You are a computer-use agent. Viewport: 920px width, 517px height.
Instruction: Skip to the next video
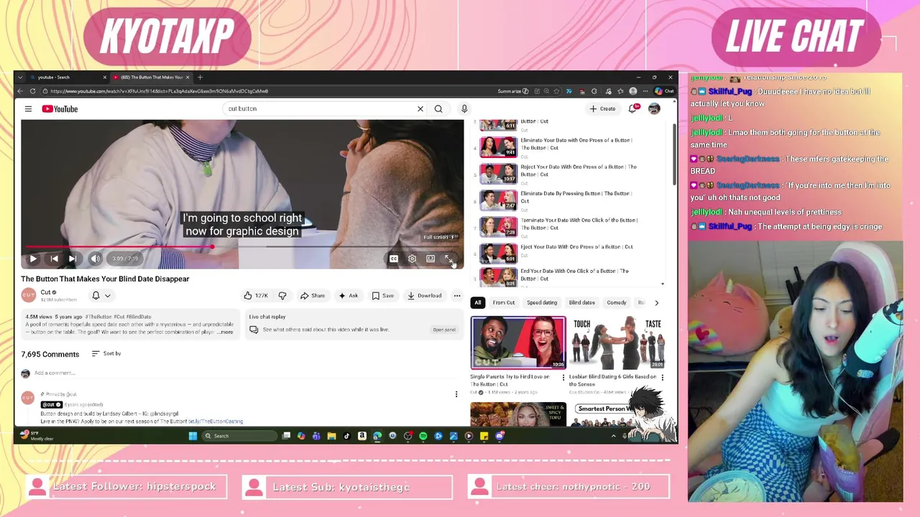(73, 258)
